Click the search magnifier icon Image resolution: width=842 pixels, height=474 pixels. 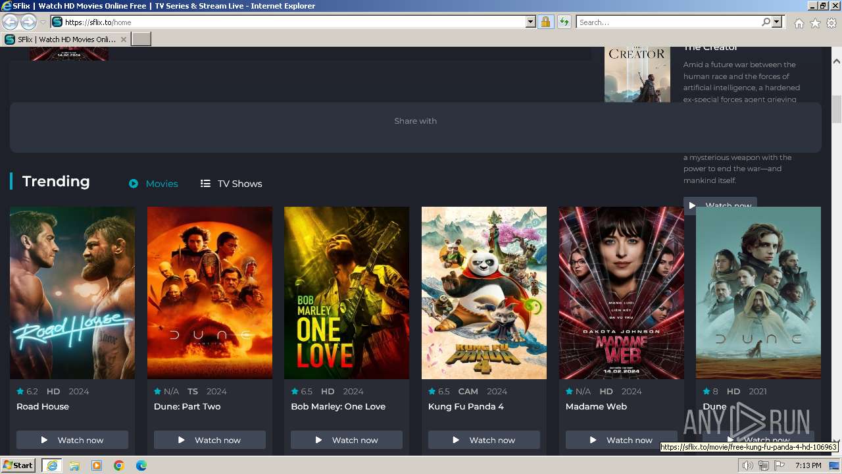pos(766,22)
